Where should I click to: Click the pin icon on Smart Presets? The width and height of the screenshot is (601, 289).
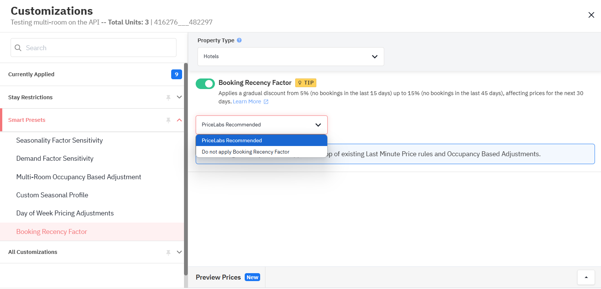(x=169, y=120)
